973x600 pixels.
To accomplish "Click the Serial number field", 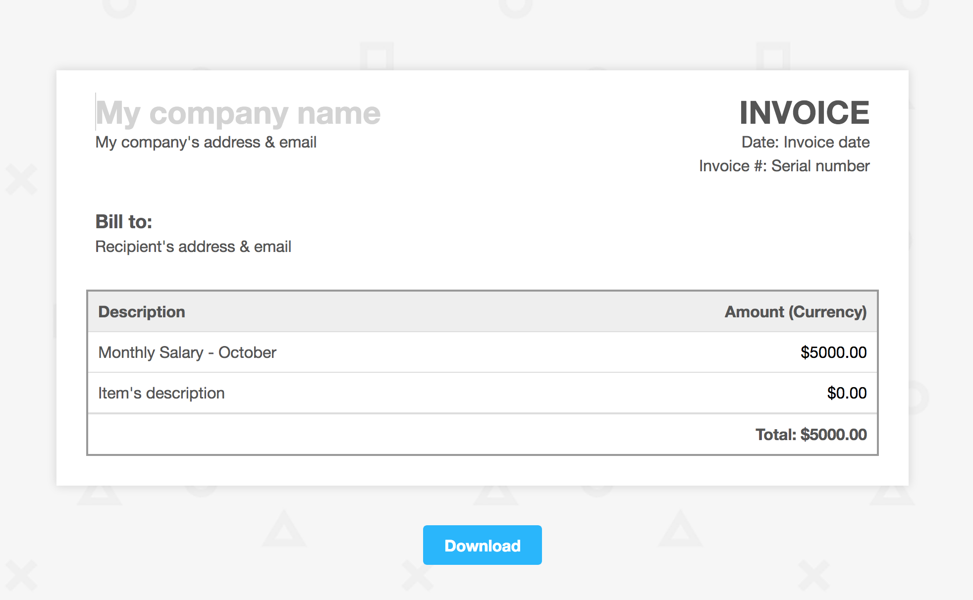I will (820, 166).
